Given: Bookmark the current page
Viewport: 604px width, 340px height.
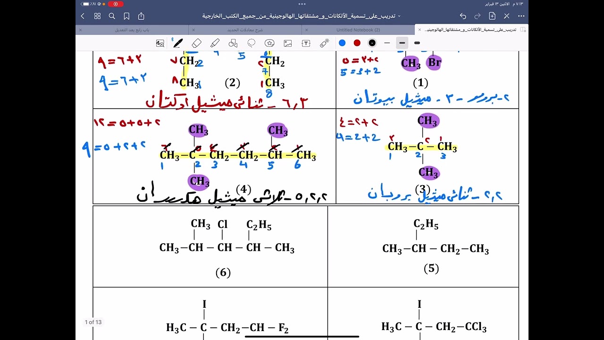Looking at the screenshot, I should click(126, 16).
